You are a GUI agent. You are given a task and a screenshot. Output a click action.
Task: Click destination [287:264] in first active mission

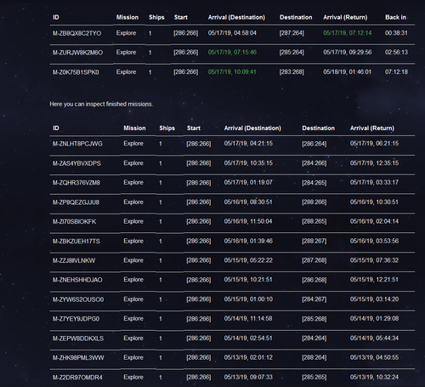click(x=292, y=33)
